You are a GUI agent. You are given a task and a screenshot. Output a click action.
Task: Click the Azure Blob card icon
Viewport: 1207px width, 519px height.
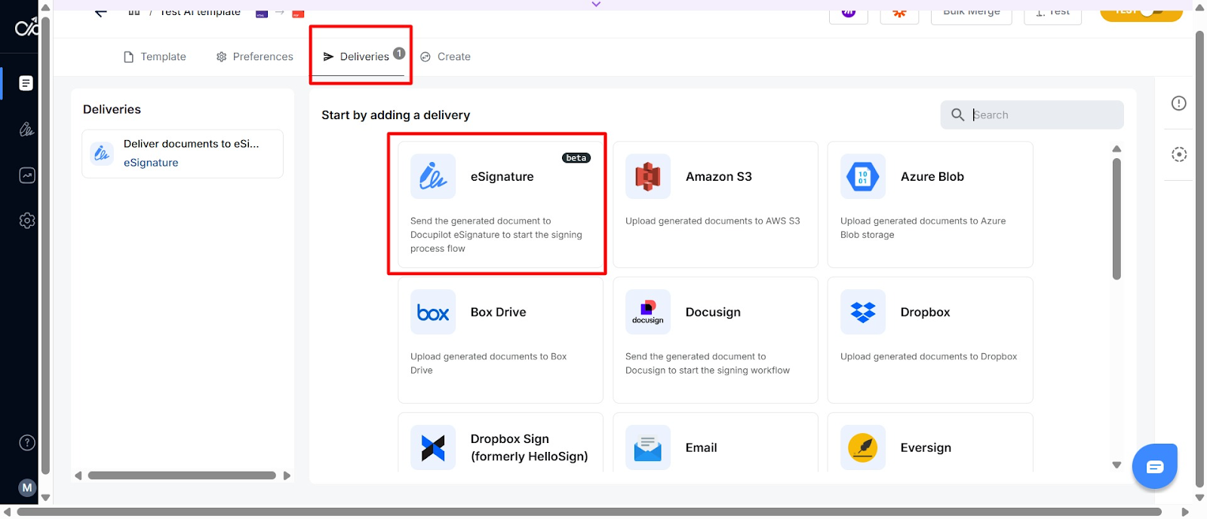coord(863,176)
